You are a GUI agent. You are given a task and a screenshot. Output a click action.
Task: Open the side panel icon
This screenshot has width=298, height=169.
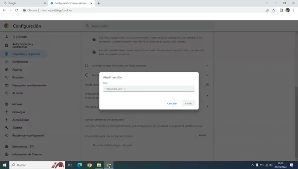tap(281, 10)
